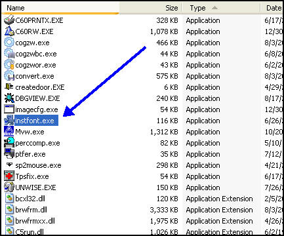Select the instfont.exe file icon

(x=9, y=121)
